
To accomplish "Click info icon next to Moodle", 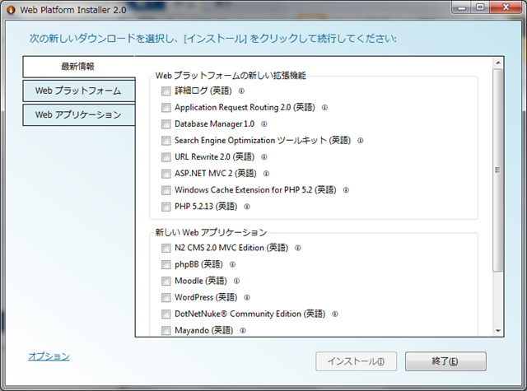I will click(x=236, y=281).
